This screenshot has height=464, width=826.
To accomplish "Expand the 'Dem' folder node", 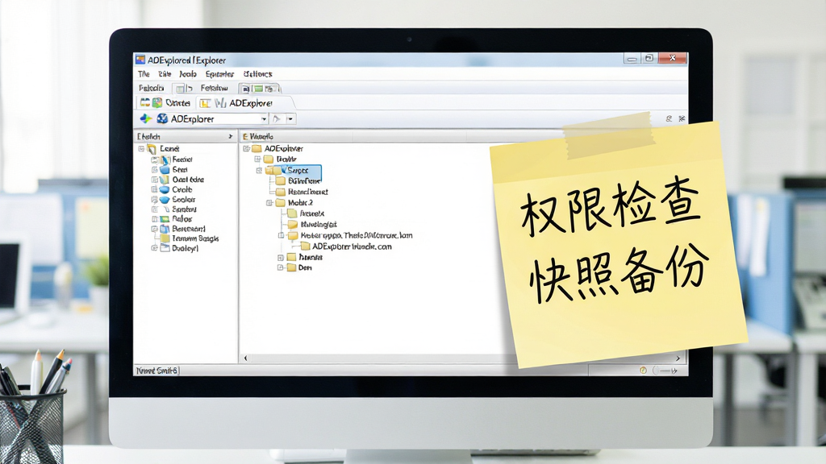I will [281, 267].
